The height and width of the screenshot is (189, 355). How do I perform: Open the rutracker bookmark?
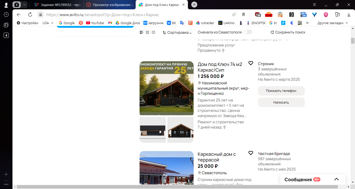tap(205, 23)
